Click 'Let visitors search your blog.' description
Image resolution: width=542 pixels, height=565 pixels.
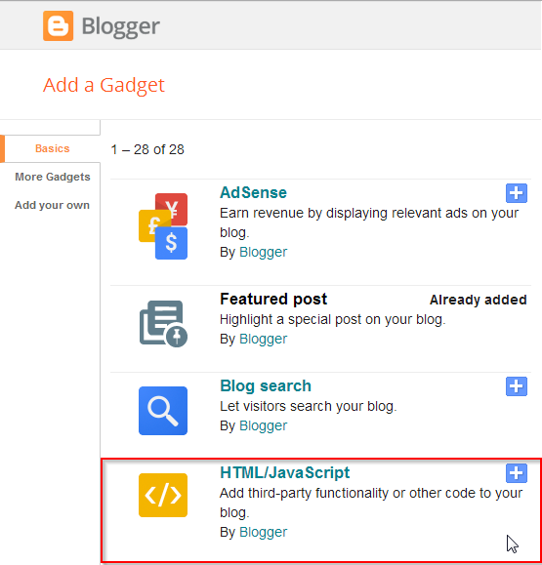309,406
